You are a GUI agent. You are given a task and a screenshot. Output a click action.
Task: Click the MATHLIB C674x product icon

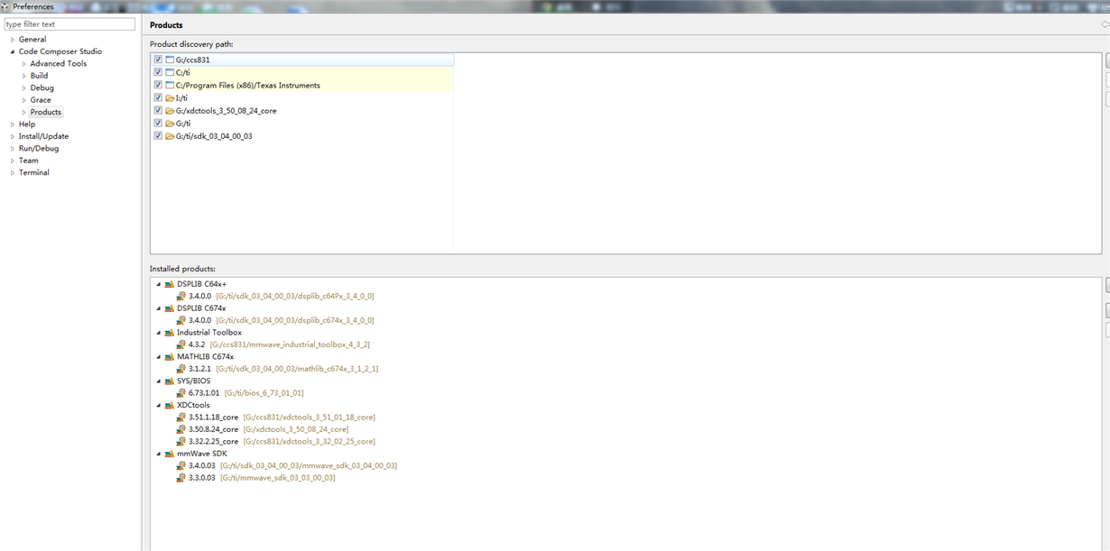pos(170,357)
